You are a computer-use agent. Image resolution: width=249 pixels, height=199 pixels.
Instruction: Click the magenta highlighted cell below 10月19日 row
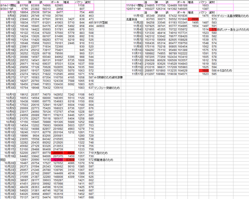57,160
